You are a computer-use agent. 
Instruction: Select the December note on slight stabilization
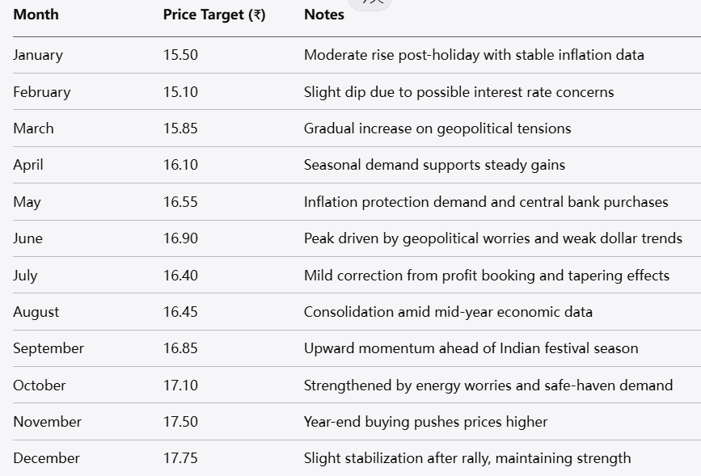(x=467, y=458)
